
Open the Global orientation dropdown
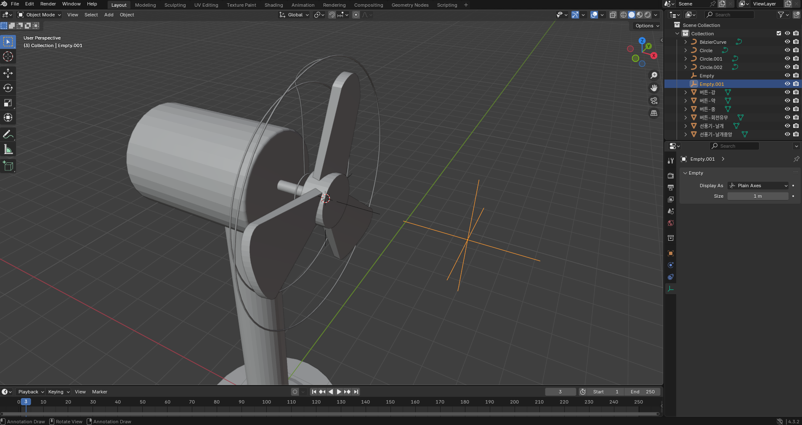294,15
